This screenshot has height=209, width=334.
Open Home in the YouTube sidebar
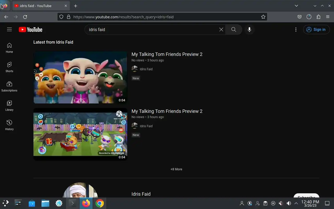pyautogui.click(x=9, y=48)
